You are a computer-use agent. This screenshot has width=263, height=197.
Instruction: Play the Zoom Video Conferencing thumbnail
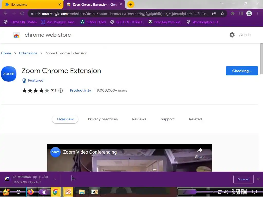(x=129, y=158)
